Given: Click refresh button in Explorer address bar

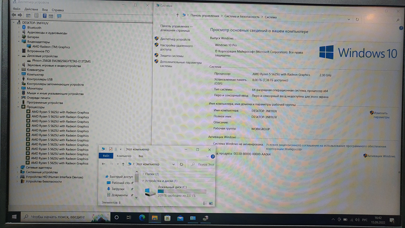Looking at the screenshot, I should tap(181, 164).
